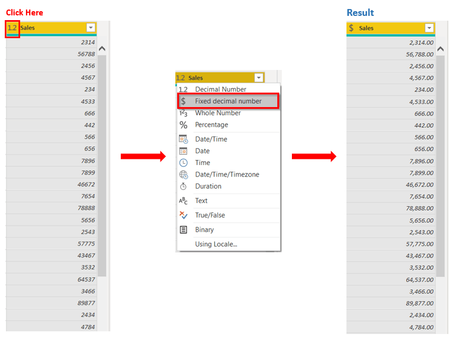Click the Binary type icon
The height and width of the screenshot is (343, 454).
[x=185, y=228]
